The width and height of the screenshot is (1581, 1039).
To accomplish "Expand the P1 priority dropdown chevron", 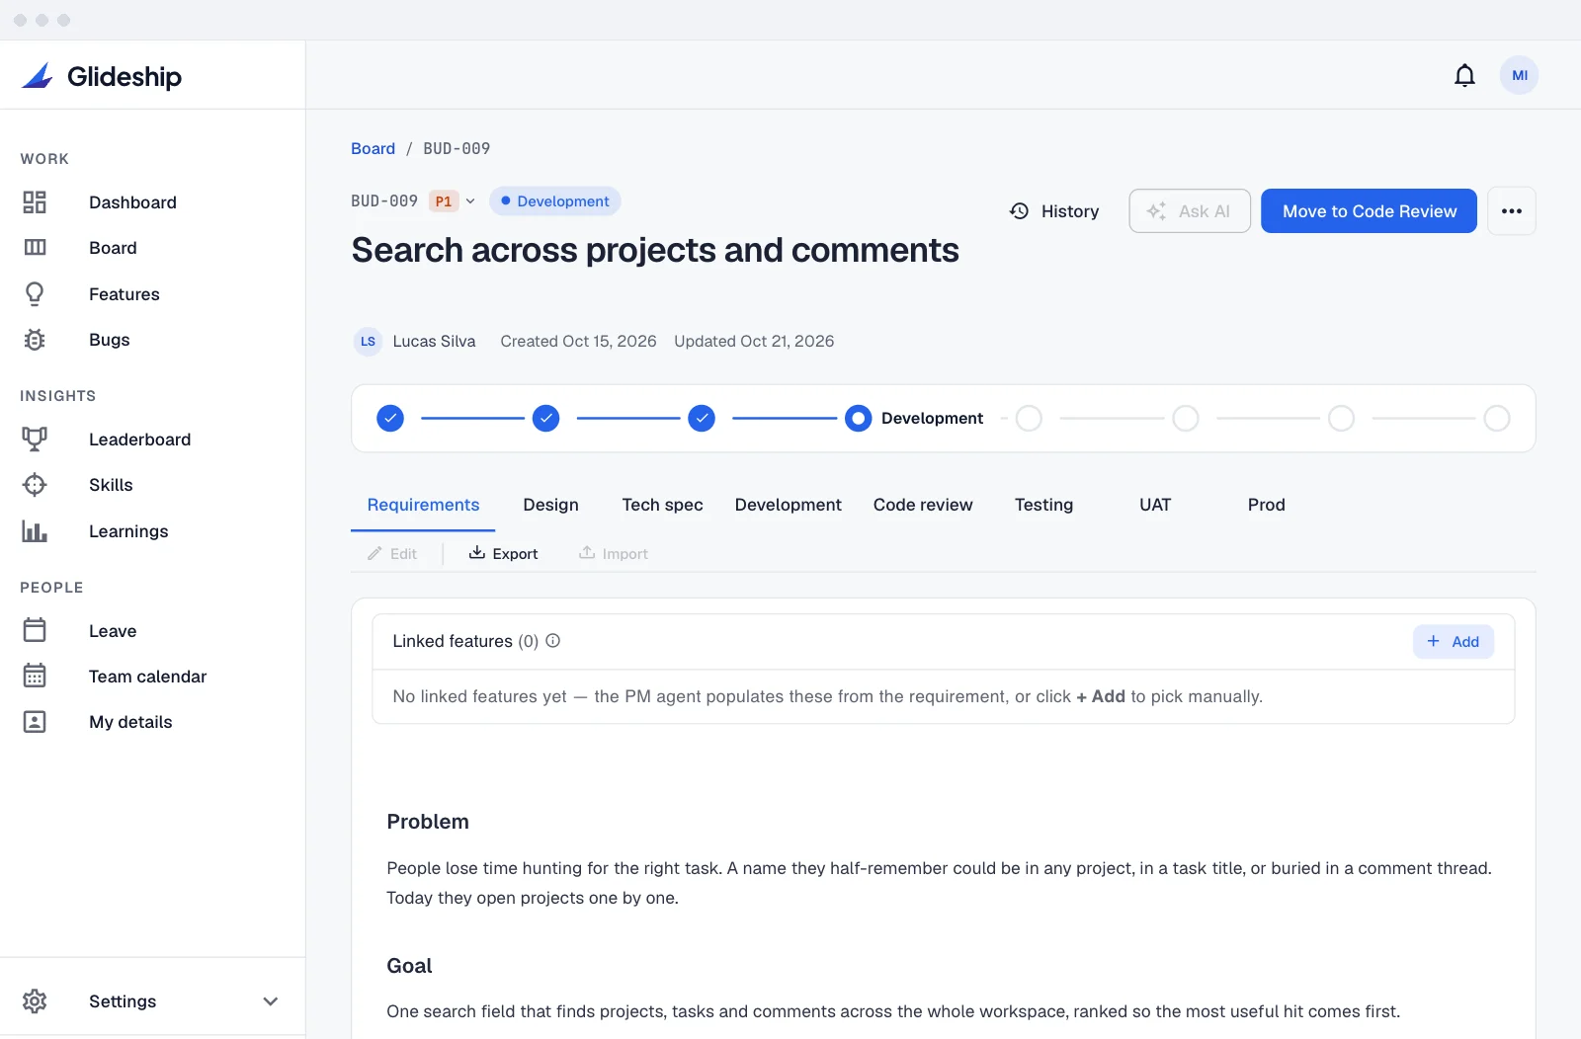I will (470, 201).
